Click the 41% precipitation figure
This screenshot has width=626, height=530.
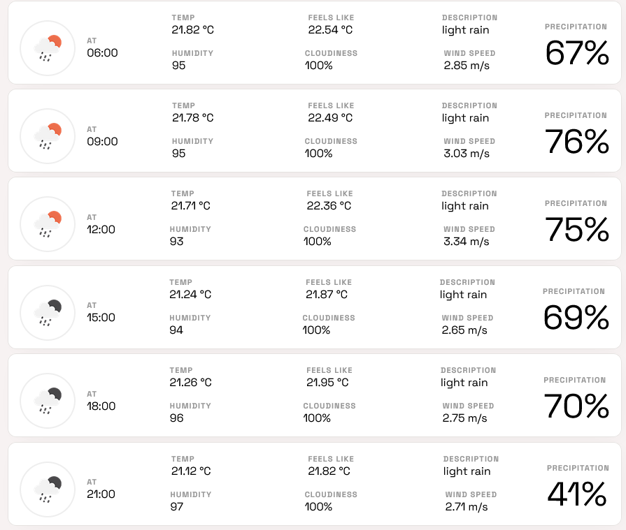pyautogui.click(x=577, y=494)
